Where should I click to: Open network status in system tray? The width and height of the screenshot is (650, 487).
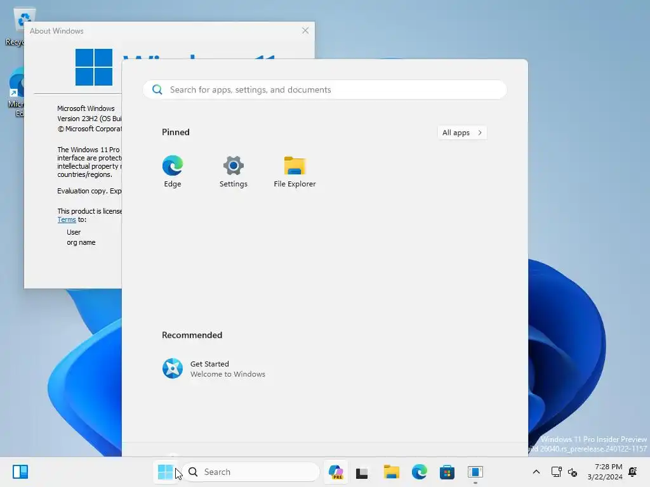click(x=556, y=472)
